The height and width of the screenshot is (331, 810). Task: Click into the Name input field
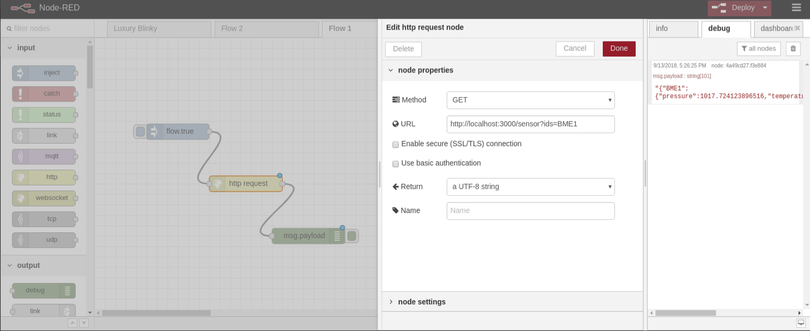[x=530, y=211]
